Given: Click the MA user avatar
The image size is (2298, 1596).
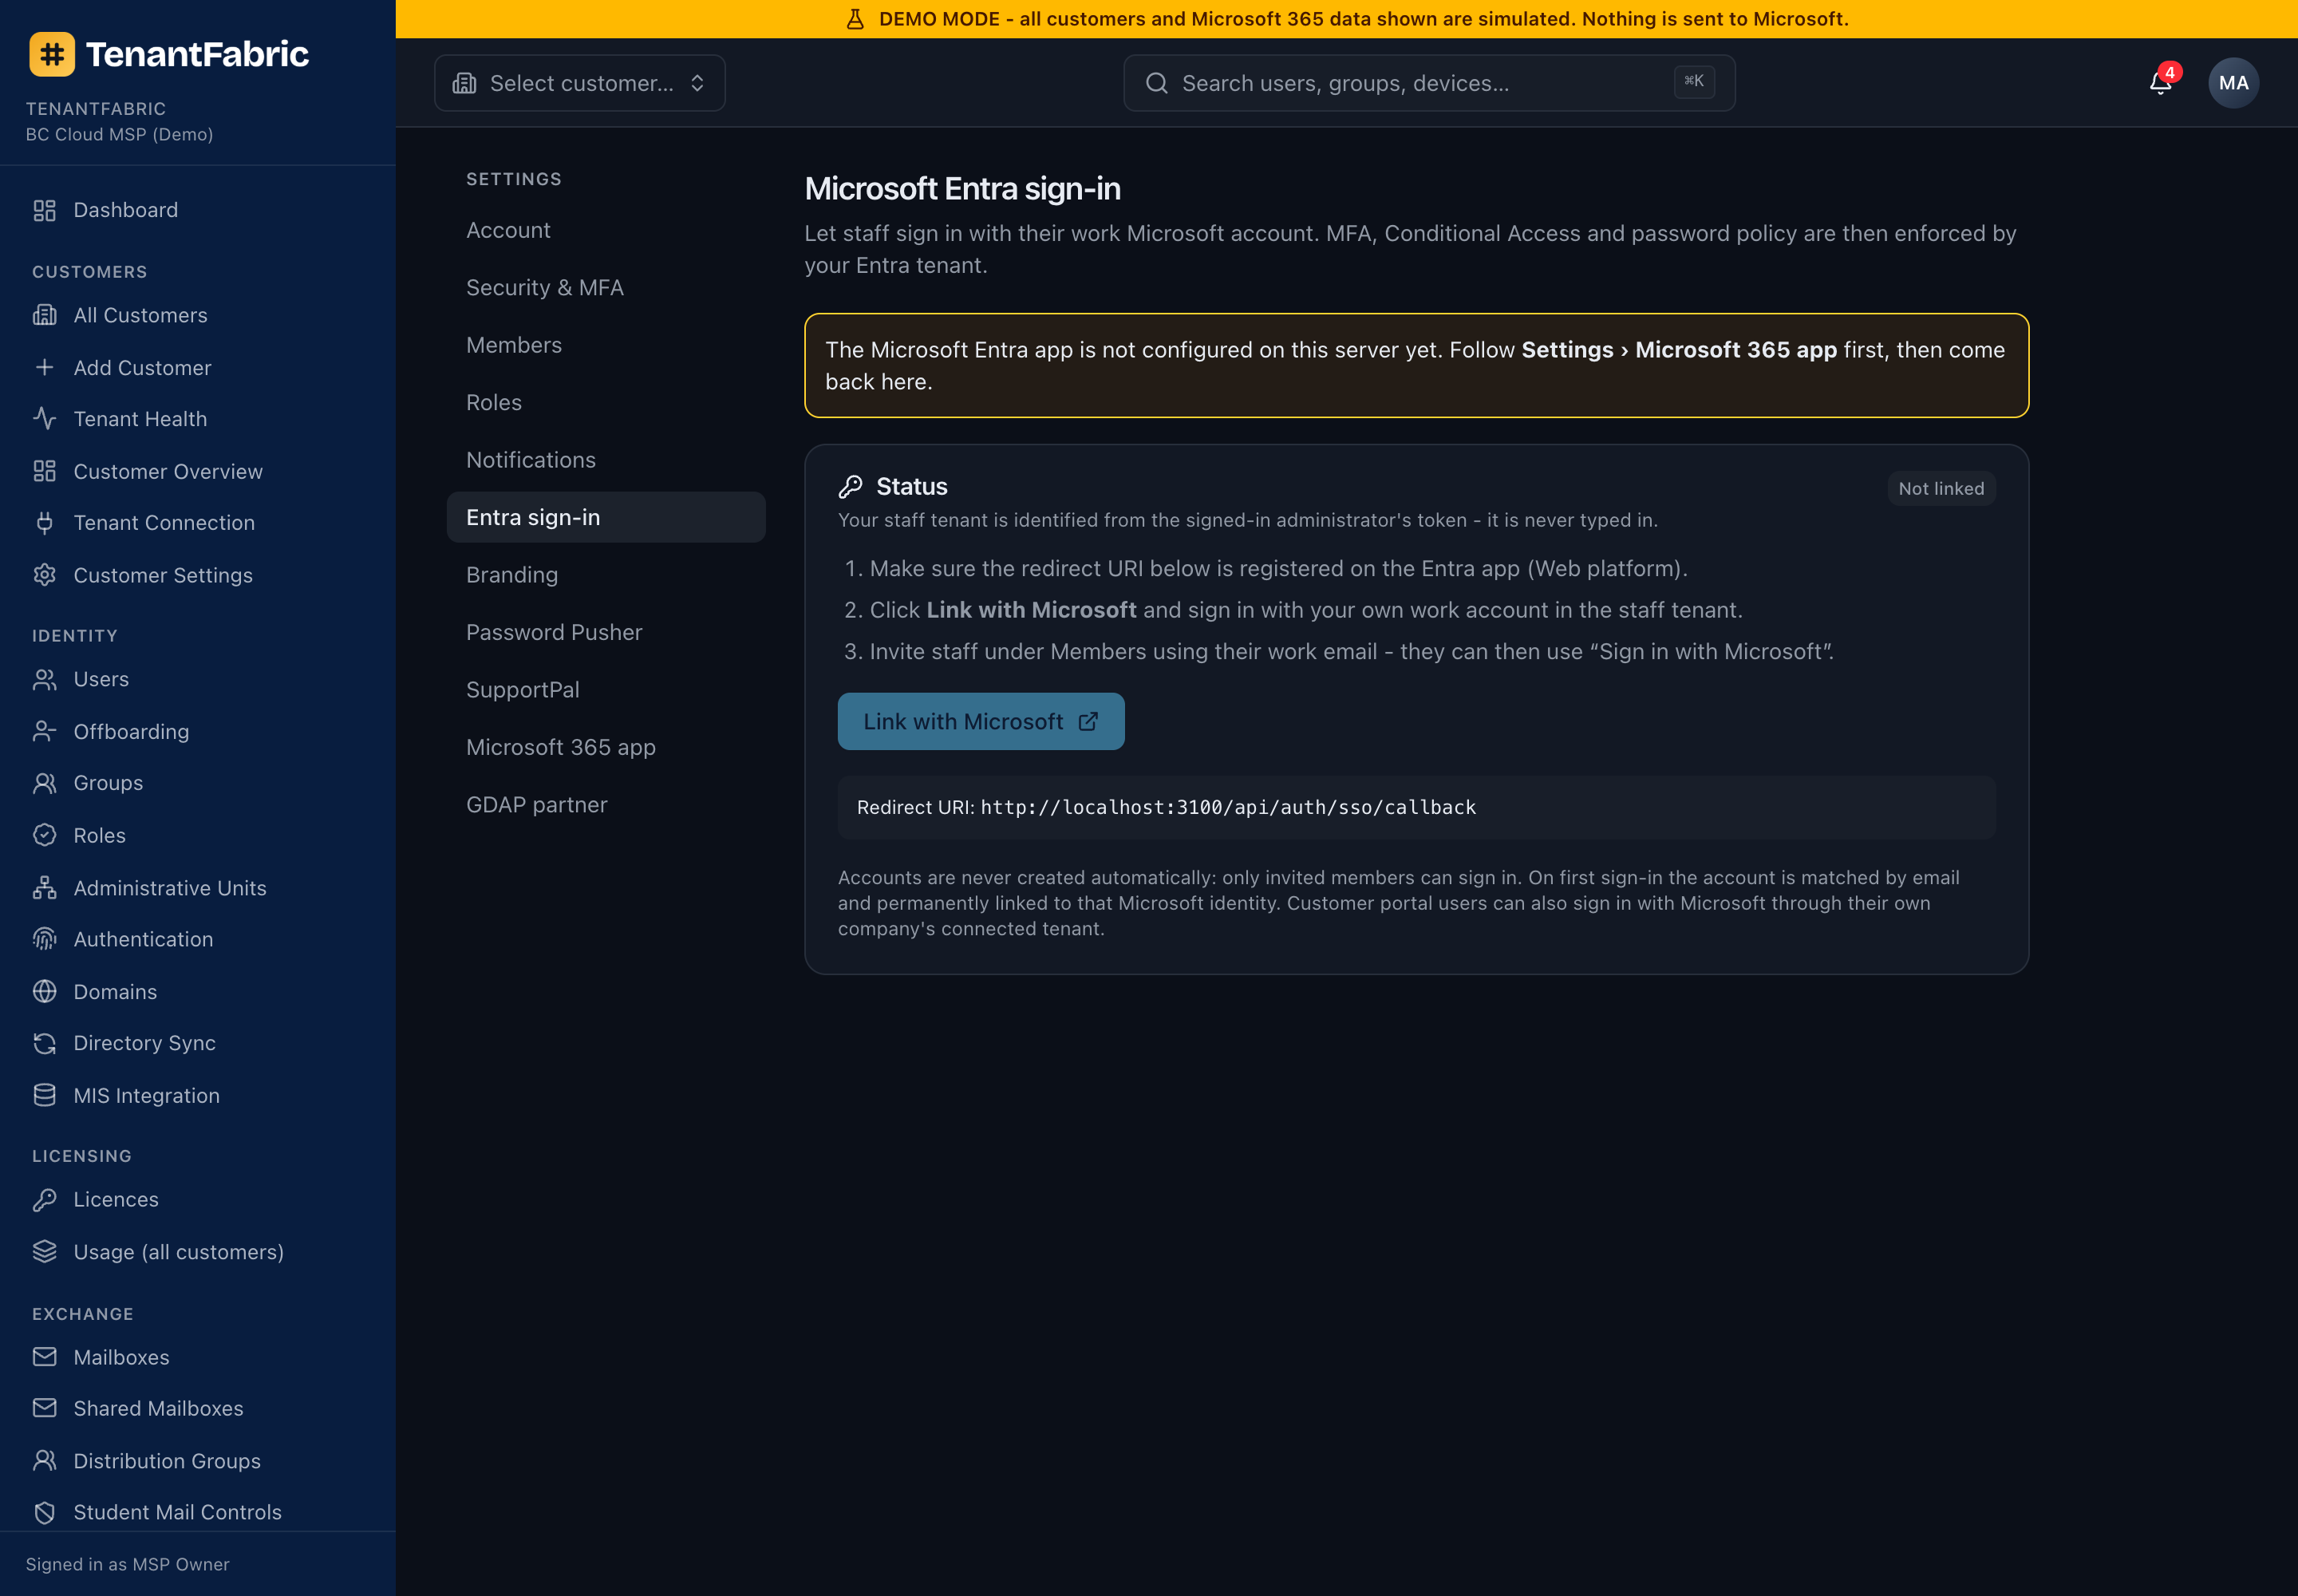Looking at the screenshot, I should [x=2233, y=83].
